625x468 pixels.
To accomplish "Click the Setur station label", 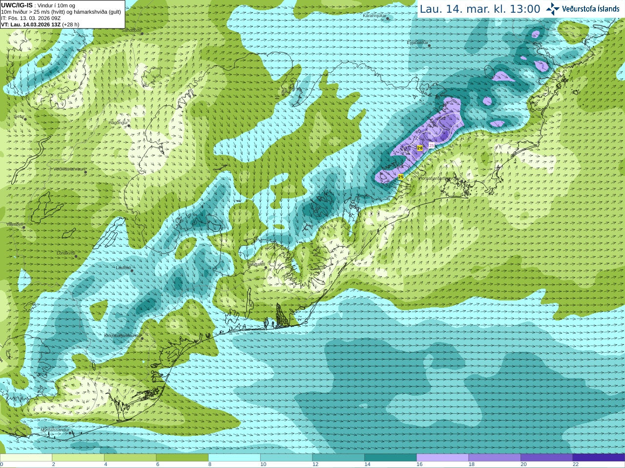I will [x=20, y=117].
